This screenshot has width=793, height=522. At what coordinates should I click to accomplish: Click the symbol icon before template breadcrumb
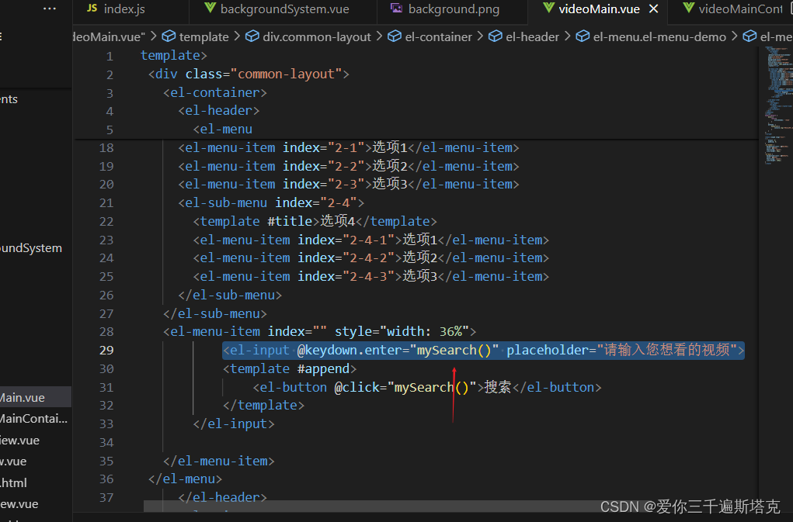[x=169, y=36]
